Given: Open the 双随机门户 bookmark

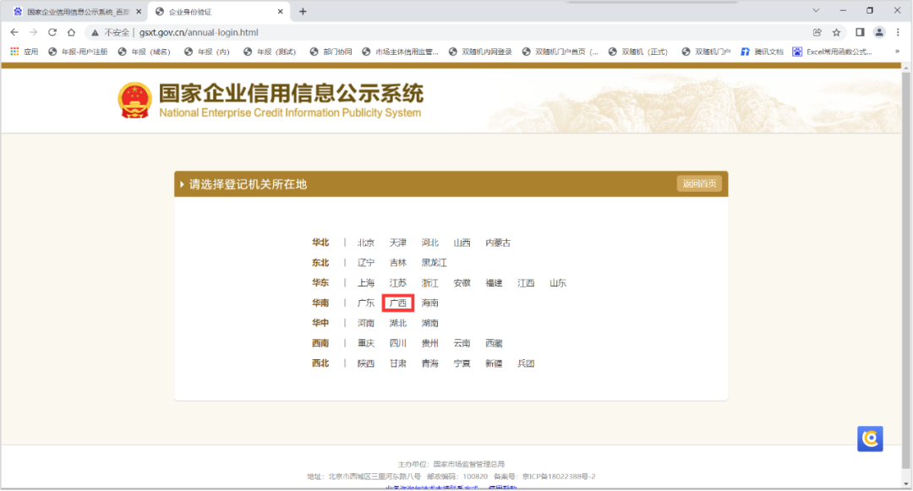Looking at the screenshot, I should coord(706,52).
